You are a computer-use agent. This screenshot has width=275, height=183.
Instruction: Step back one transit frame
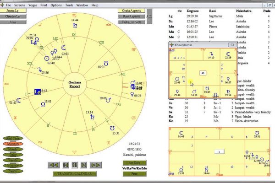(x=65, y=165)
